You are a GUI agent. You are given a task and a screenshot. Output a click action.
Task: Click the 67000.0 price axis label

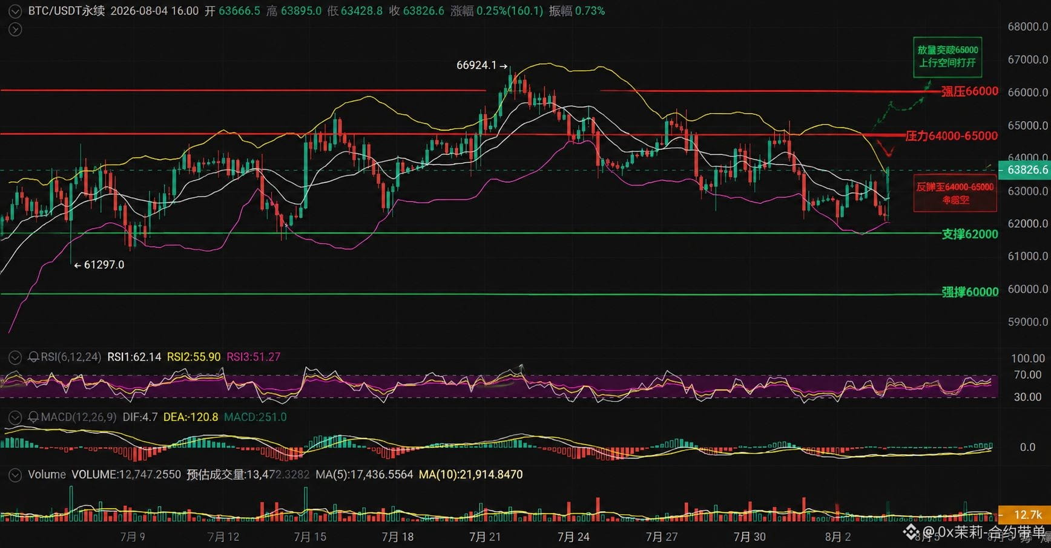click(1027, 60)
